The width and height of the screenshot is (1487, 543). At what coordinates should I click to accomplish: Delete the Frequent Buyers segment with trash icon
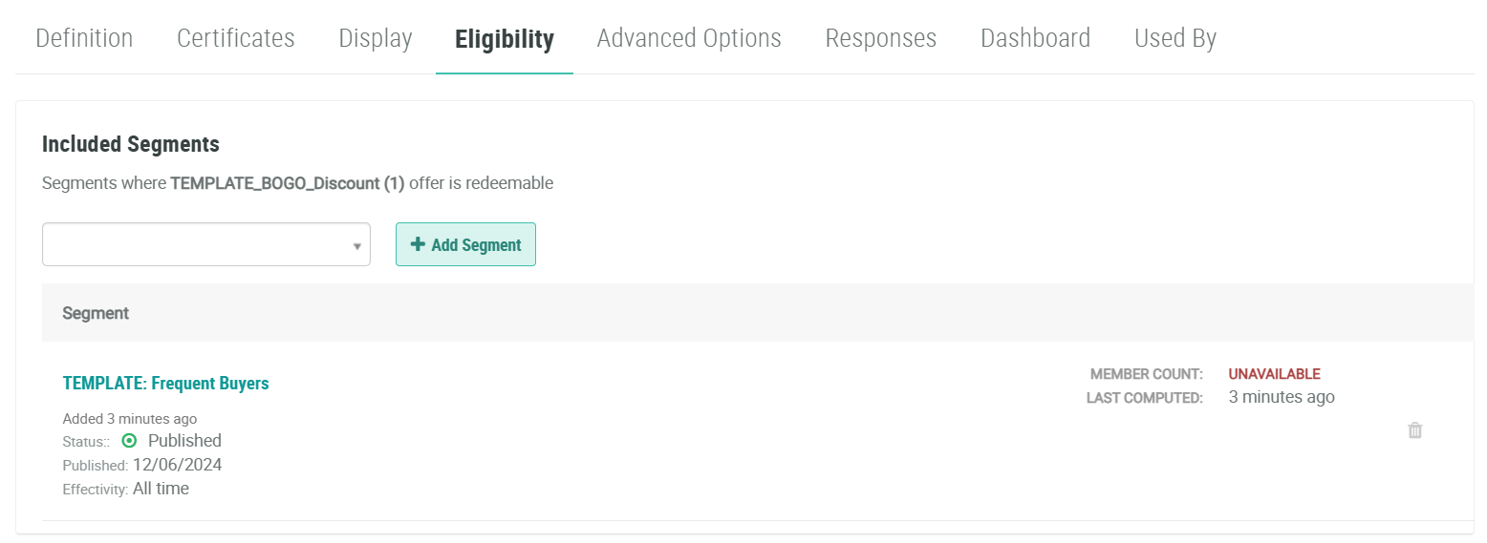point(1415,430)
